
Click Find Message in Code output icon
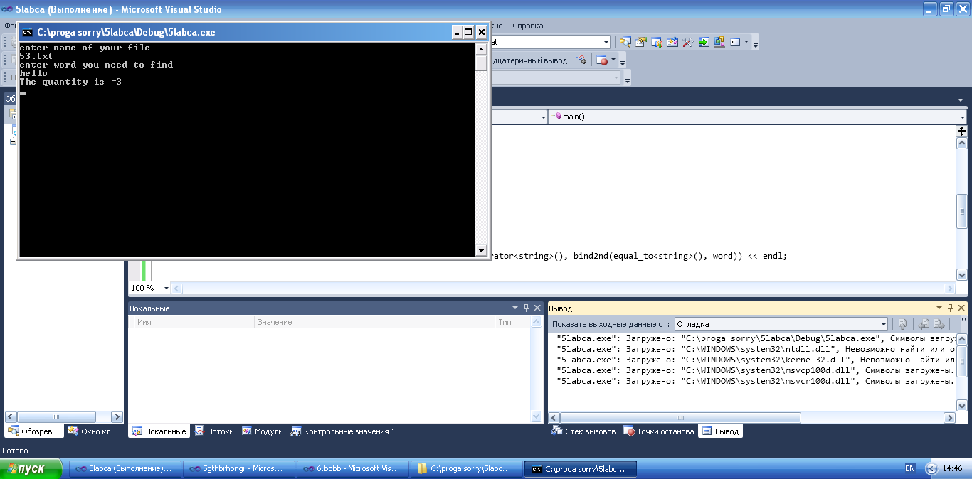902,324
